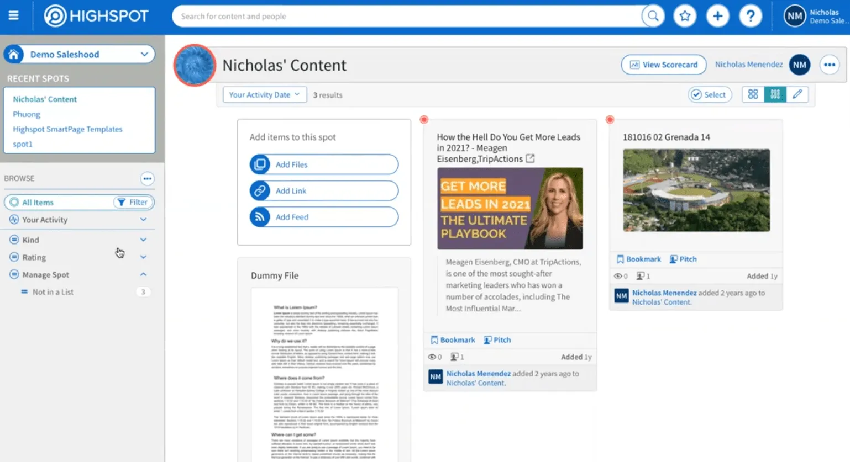Viewport: 850px width, 462px height.
Task: Open bookmarks star icon in header
Action: (x=685, y=16)
